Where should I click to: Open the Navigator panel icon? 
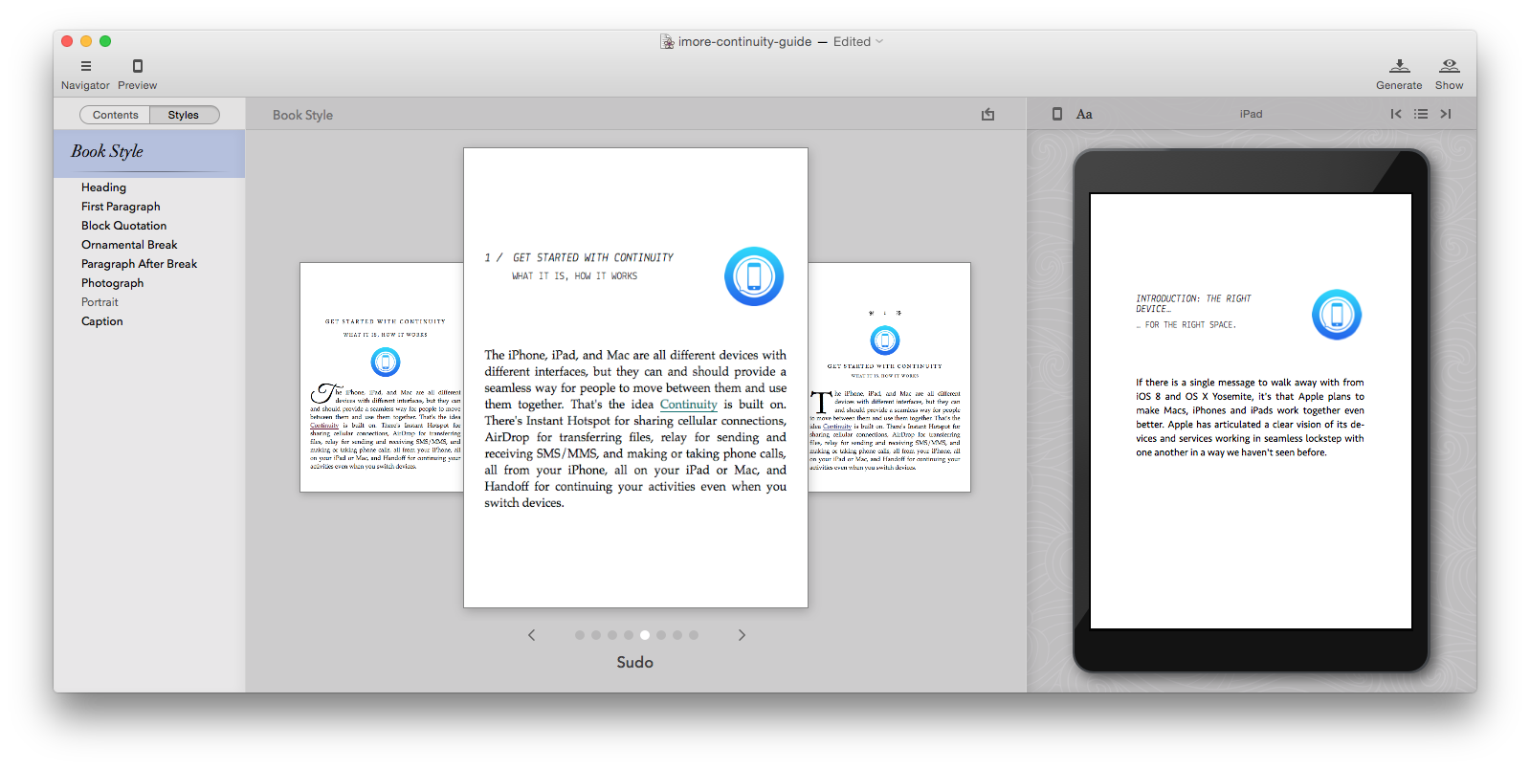[86, 66]
